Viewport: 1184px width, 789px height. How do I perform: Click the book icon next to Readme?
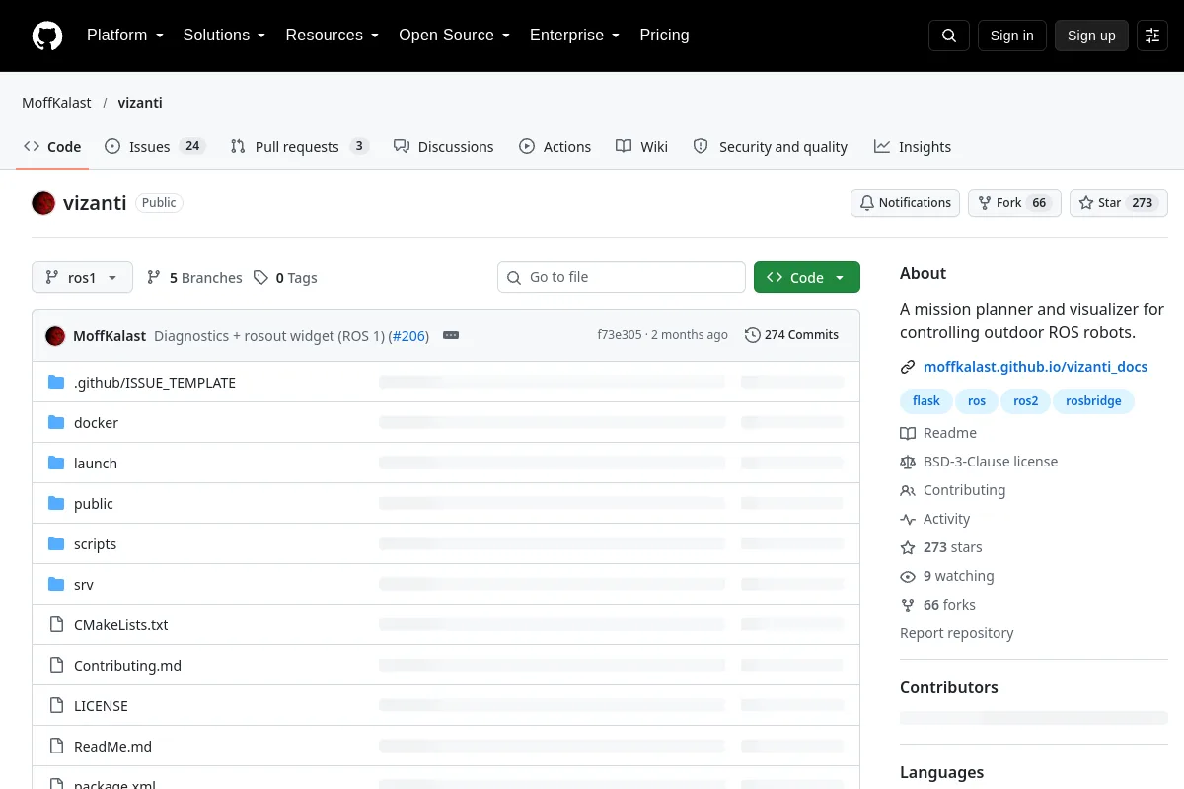[908, 433]
